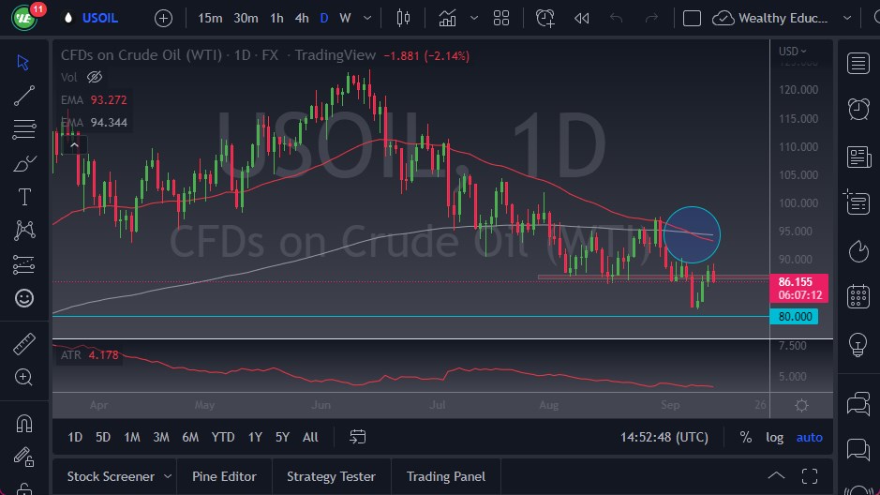The image size is (880, 495).
Task: Select the weekly W timeframe
Action: click(x=345, y=18)
